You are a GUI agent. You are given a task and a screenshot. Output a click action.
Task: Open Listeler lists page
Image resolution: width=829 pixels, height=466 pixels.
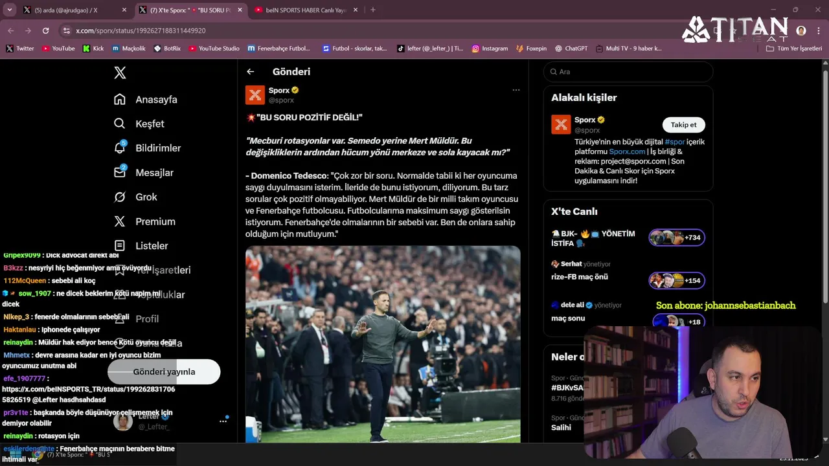click(141, 246)
